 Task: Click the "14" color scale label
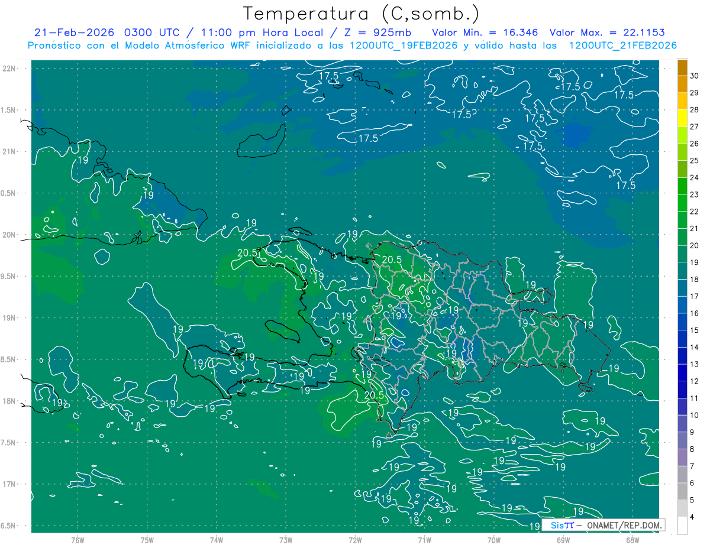[x=694, y=347]
